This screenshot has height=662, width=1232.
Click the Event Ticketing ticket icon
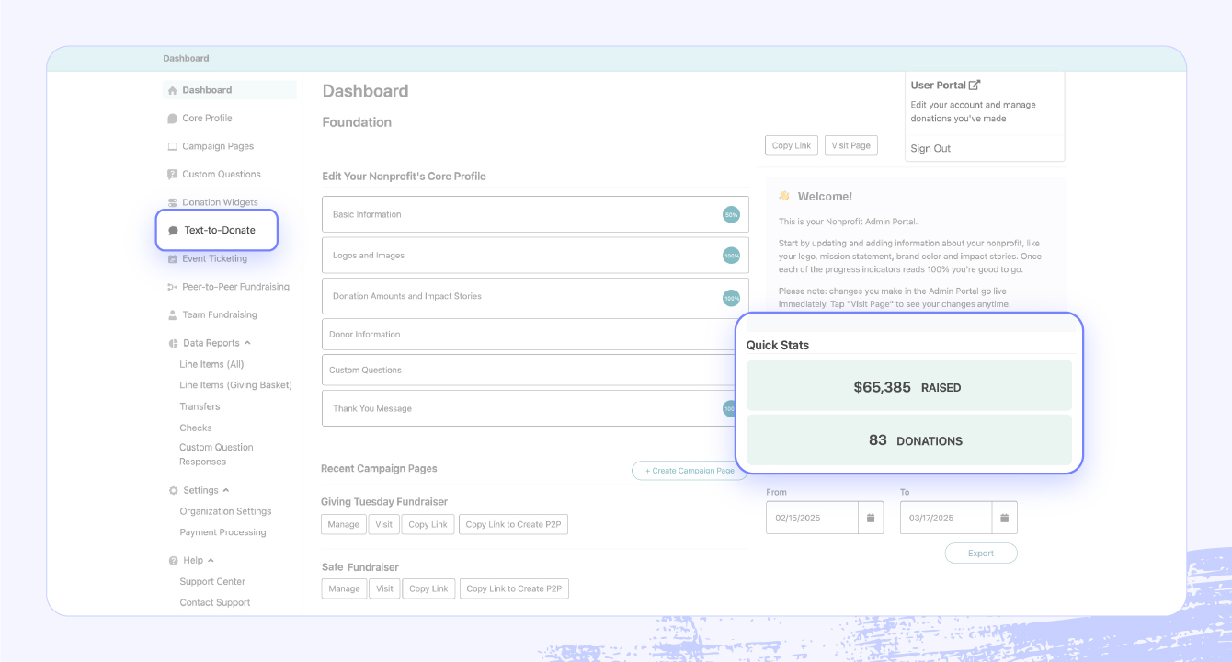click(171, 258)
